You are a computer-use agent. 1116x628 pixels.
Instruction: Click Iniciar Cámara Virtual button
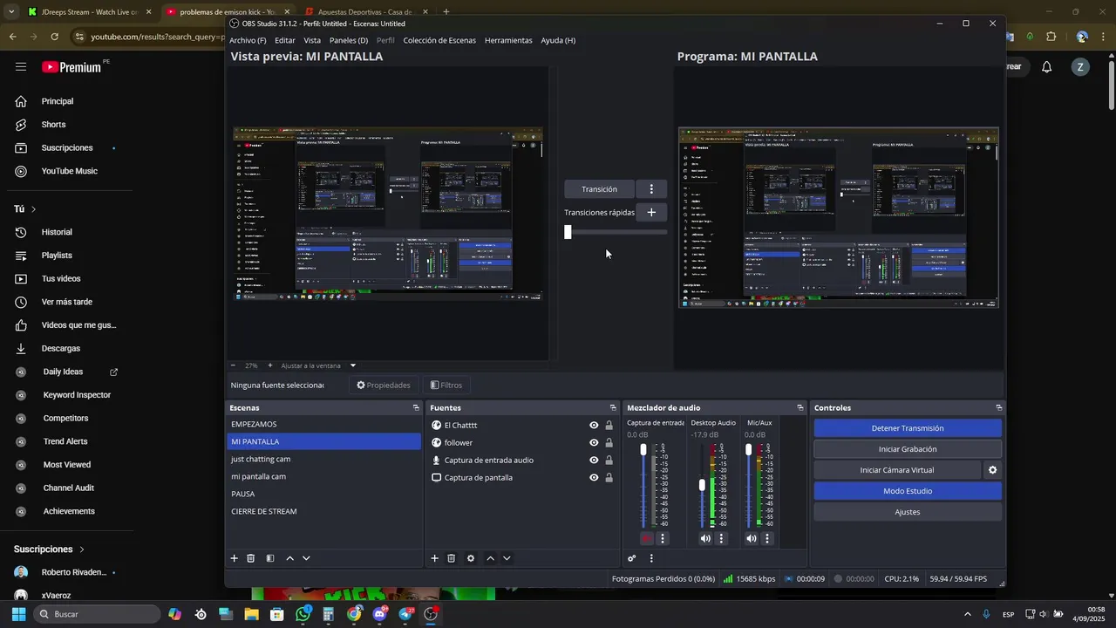tap(897, 470)
